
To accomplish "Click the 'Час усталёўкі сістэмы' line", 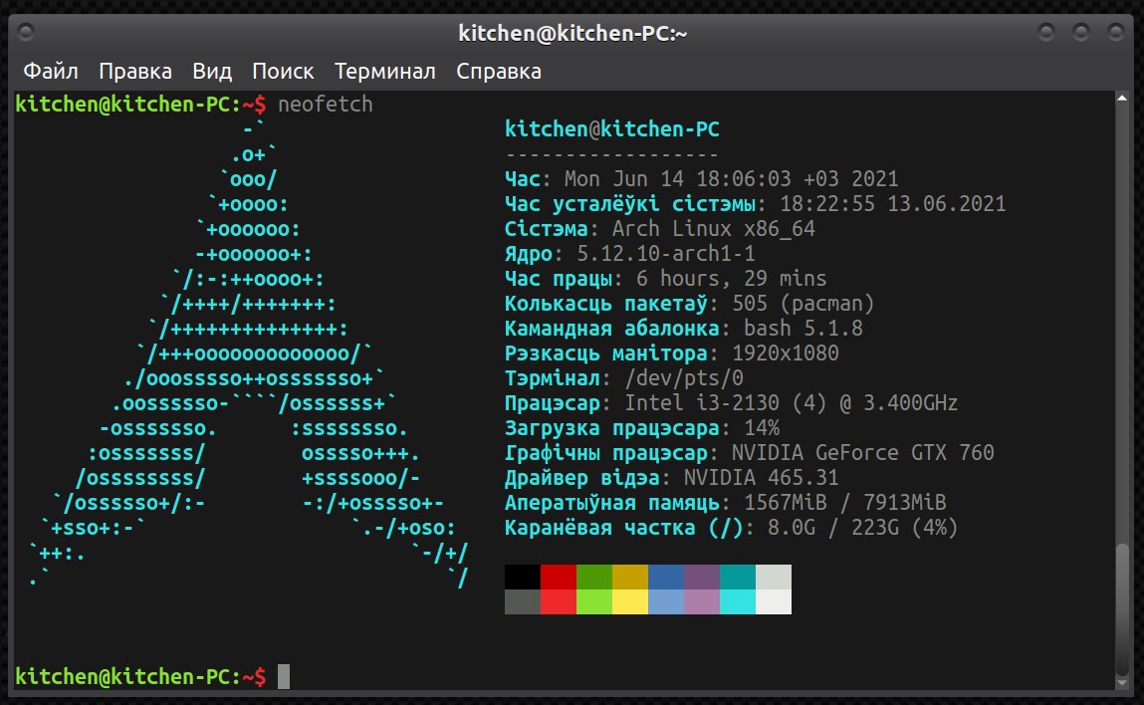I will [755, 203].
